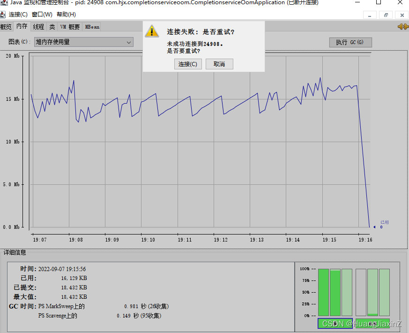
Task: Click the 20 Mb axis label
Action: pos(13,56)
